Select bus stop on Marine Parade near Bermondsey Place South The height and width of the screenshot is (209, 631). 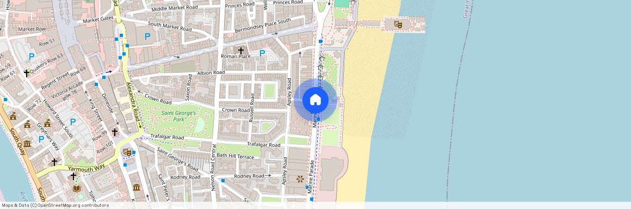point(320,41)
